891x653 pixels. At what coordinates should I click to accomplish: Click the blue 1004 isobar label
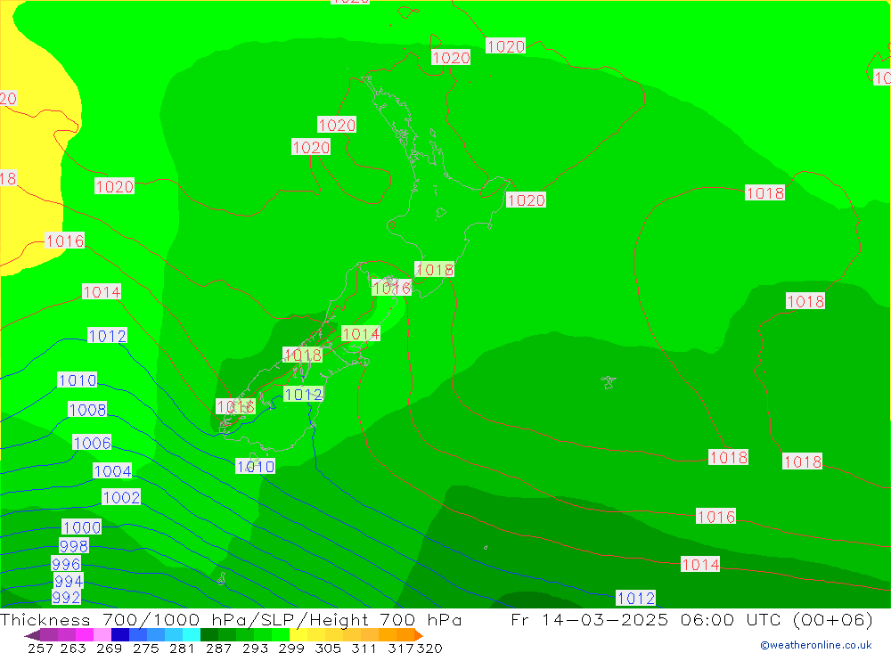112,471
